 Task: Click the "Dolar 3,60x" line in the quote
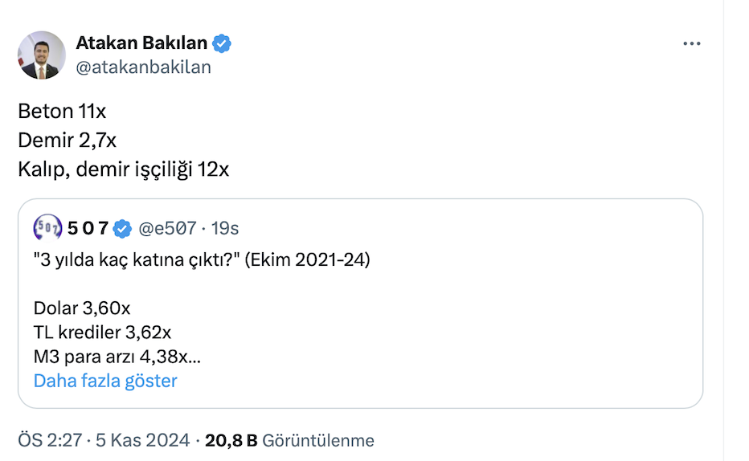[x=82, y=308]
